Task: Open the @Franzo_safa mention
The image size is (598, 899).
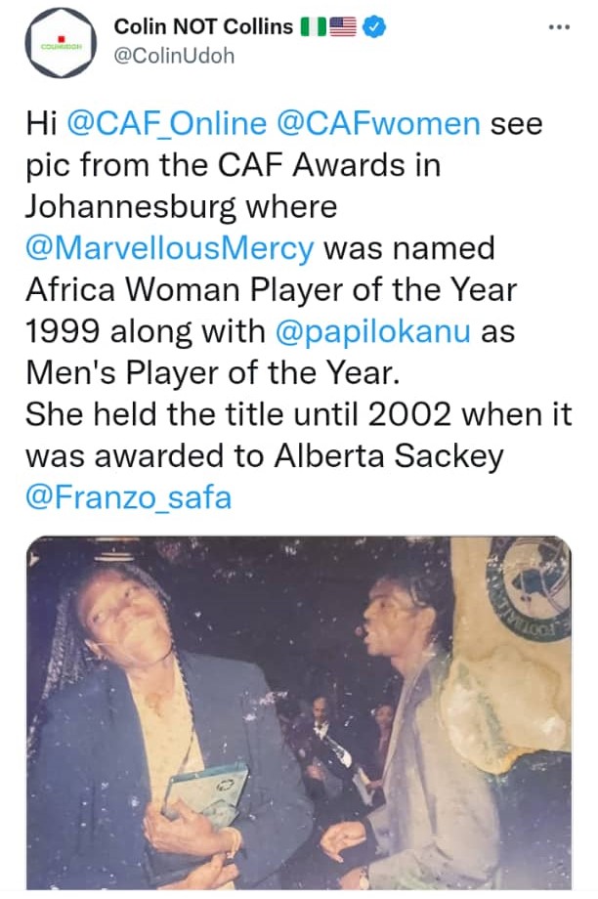Action: point(130,497)
